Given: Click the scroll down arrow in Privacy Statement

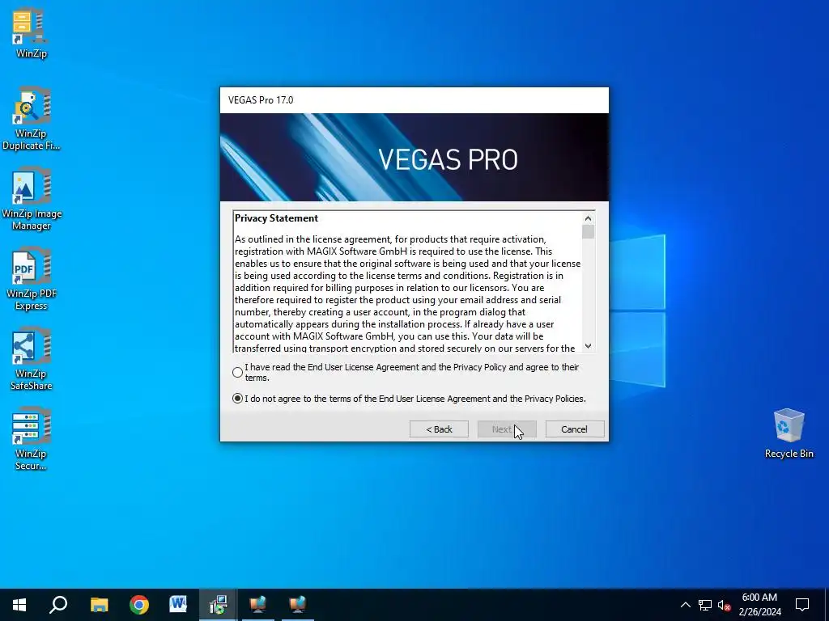Looking at the screenshot, I should point(588,346).
